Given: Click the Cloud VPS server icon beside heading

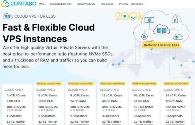Looking at the screenshot, I should tap(8, 16).
